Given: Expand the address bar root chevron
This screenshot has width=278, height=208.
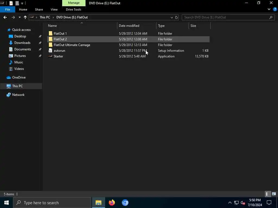Looking at the screenshot, I should click(x=36, y=17).
